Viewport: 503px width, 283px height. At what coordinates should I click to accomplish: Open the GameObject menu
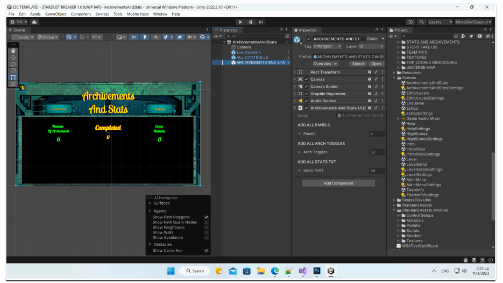[55, 14]
